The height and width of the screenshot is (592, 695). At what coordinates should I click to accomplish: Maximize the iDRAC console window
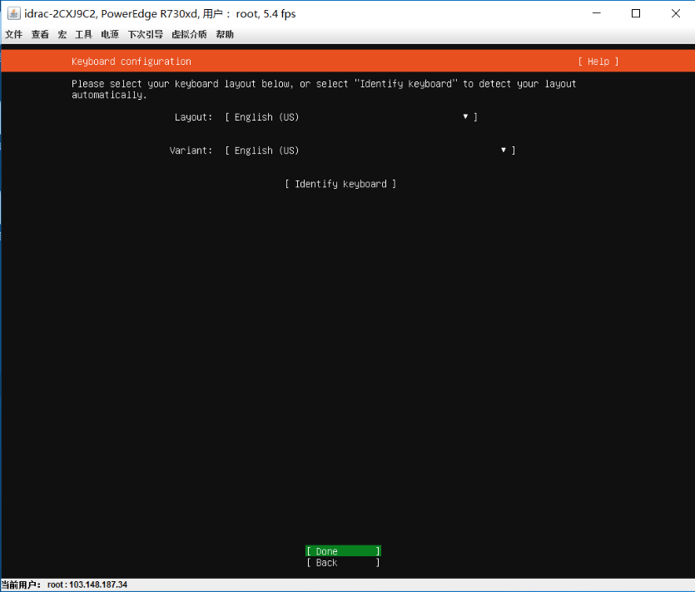(636, 13)
